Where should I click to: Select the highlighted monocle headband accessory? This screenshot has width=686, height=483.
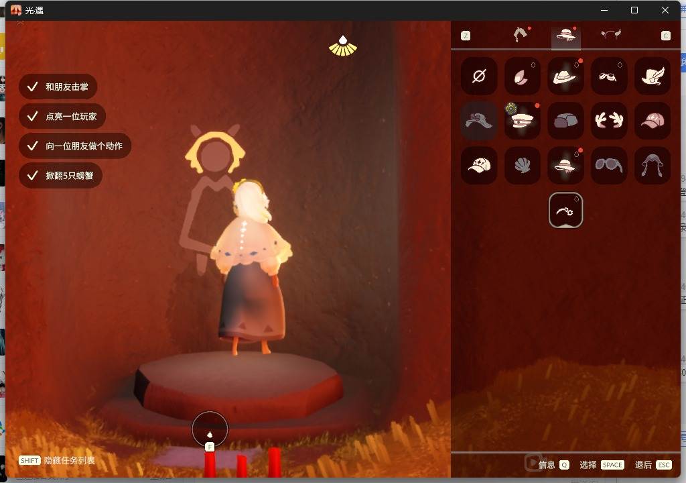(565, 211)
